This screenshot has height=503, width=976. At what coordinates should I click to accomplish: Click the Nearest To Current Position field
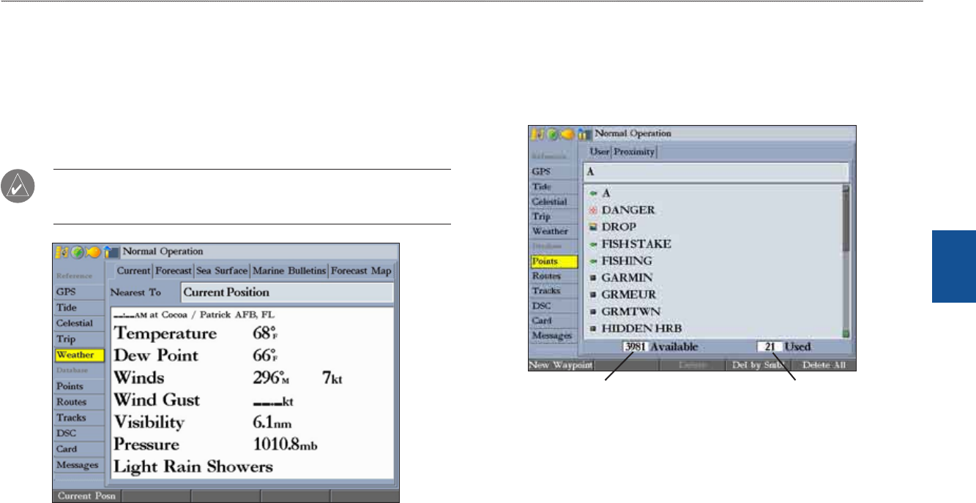(287, 292)
